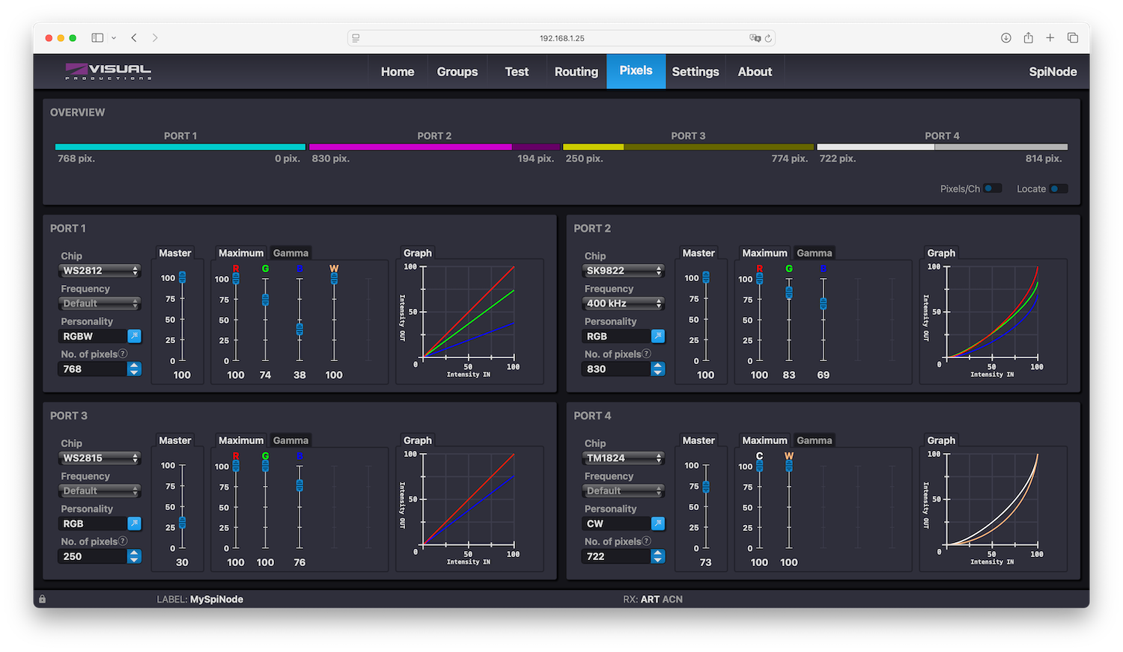Open Port 2 Frequency dropdown 400 kHz
This screenshot has height=652, width=1123.
623,304
